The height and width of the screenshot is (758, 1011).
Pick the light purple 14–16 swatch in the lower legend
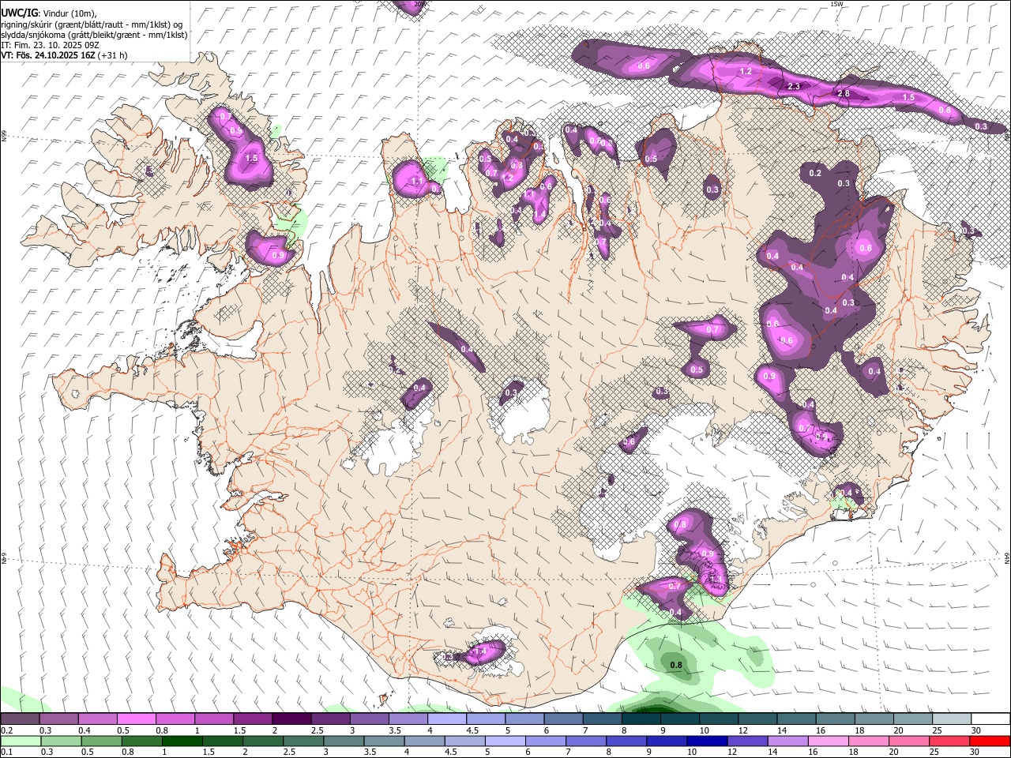click(x=789, y=741)
